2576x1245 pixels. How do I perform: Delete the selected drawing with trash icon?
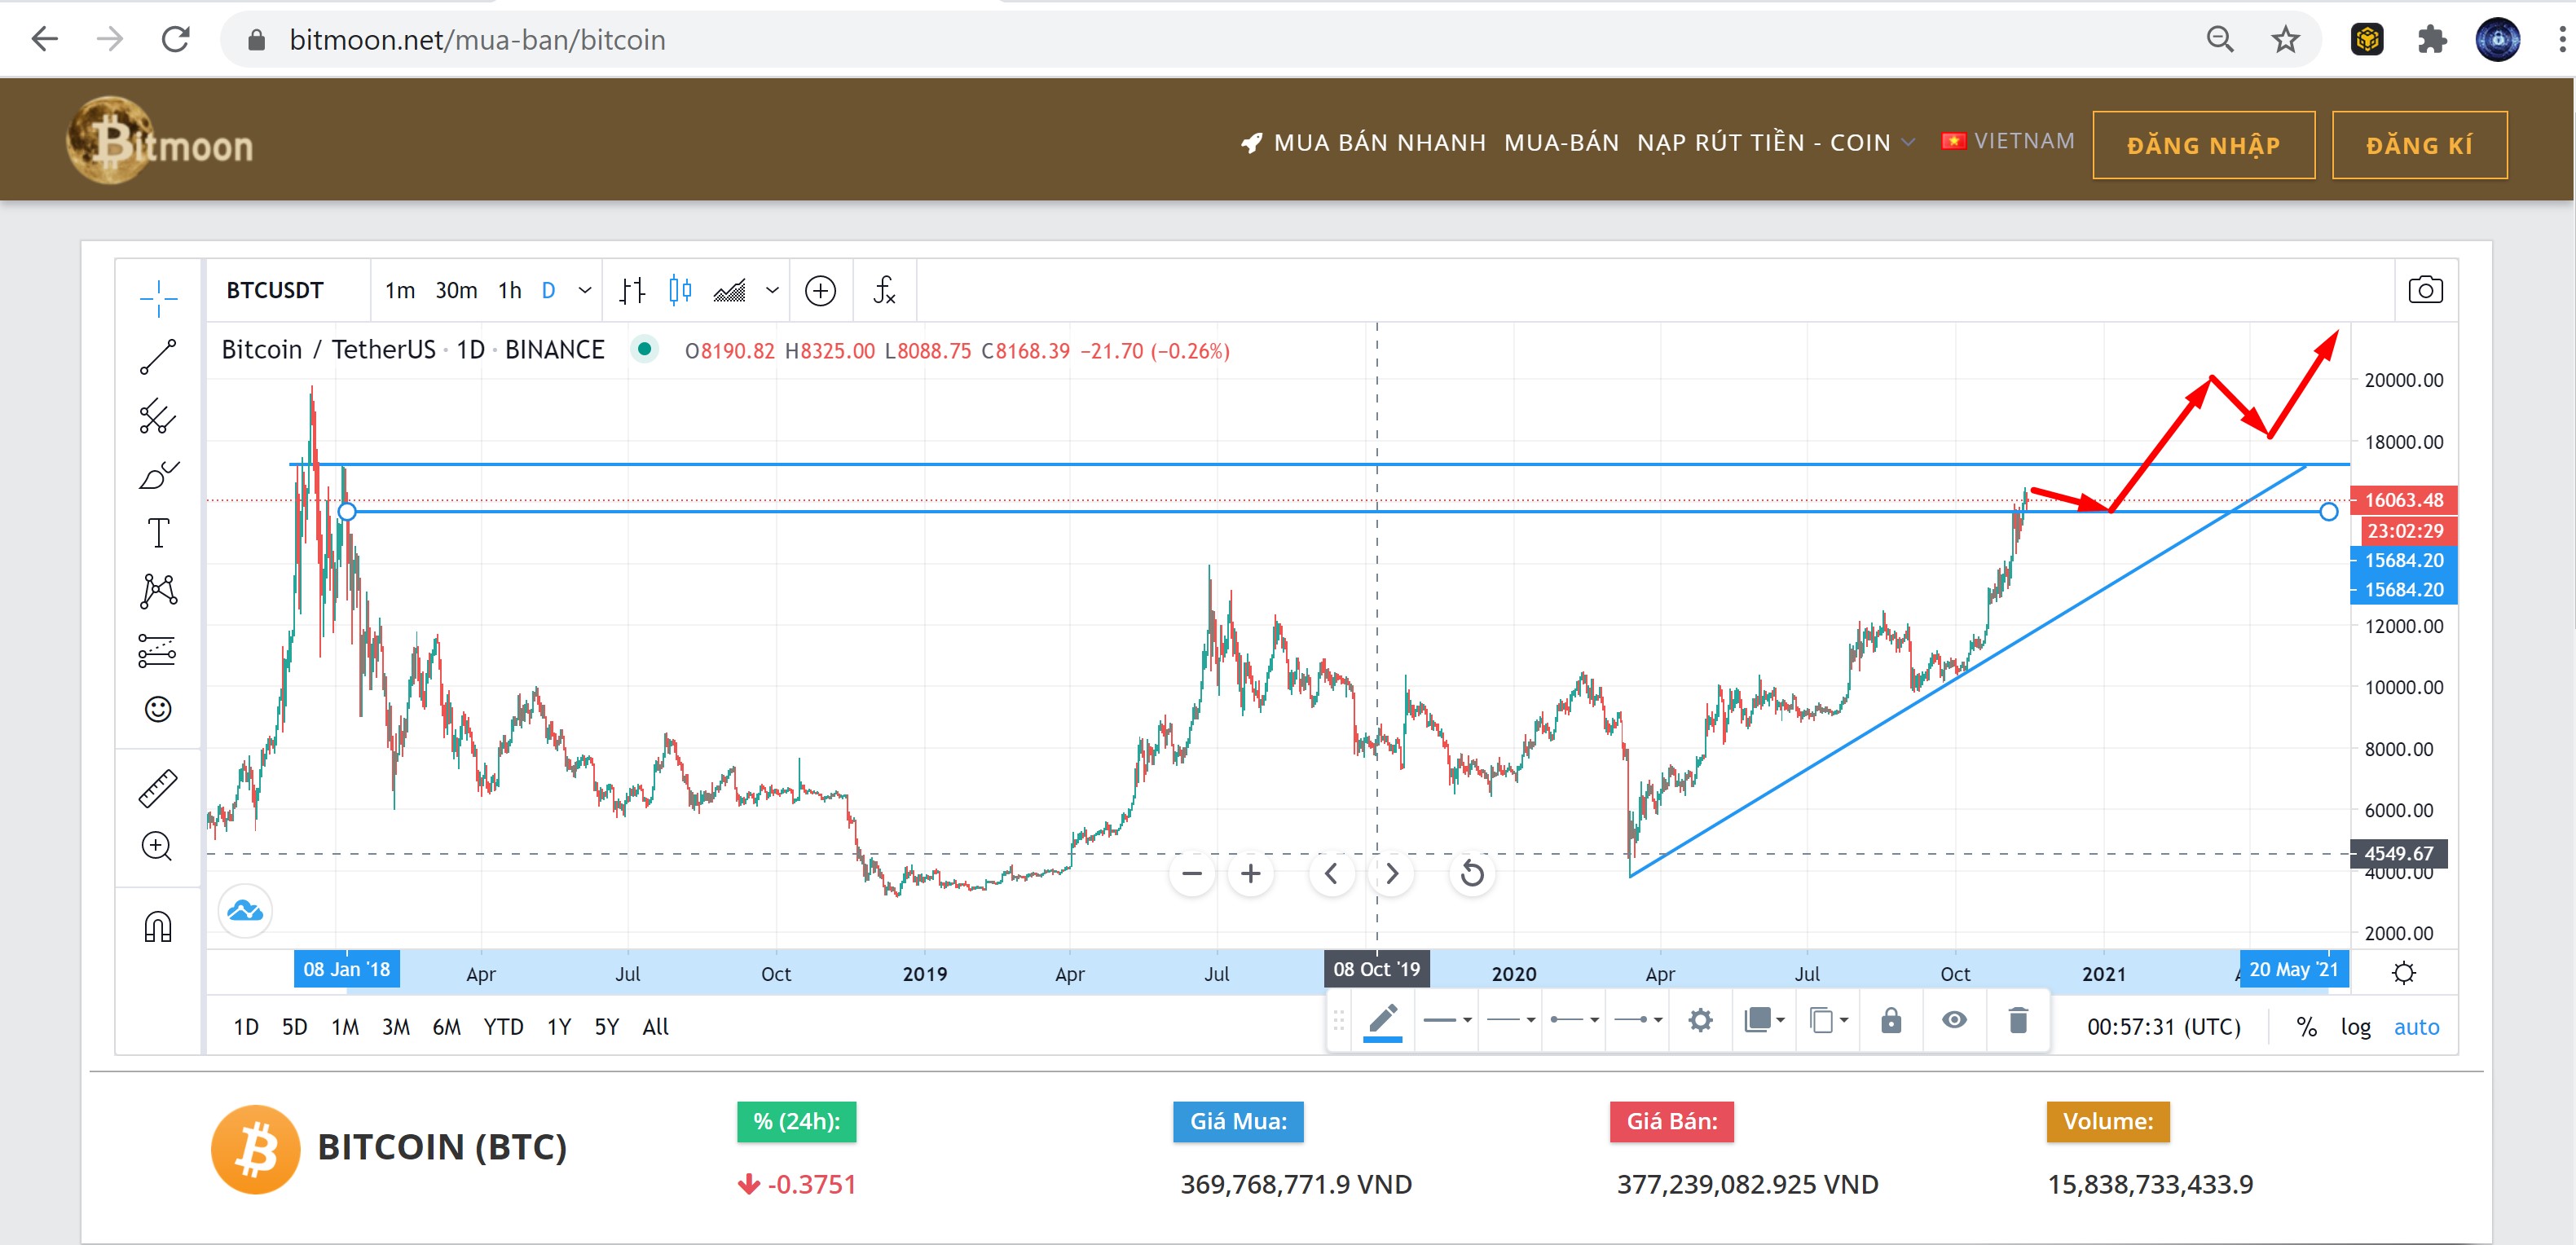click(x=2018, y=1020)
